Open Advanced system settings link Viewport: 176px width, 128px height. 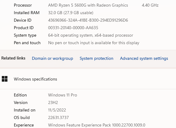click(x=144, y=58)
